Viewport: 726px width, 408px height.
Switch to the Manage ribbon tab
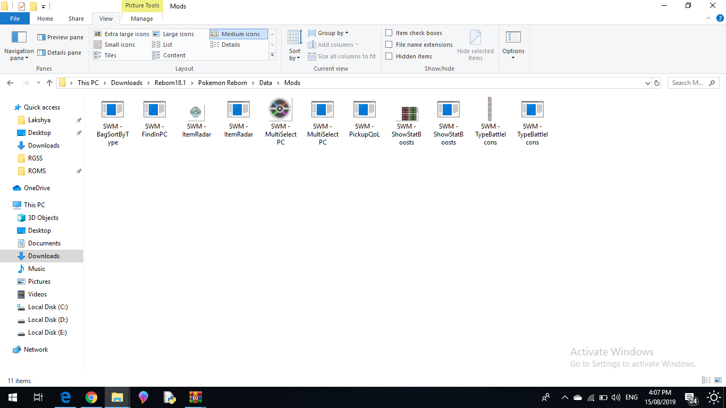point(142,19)
